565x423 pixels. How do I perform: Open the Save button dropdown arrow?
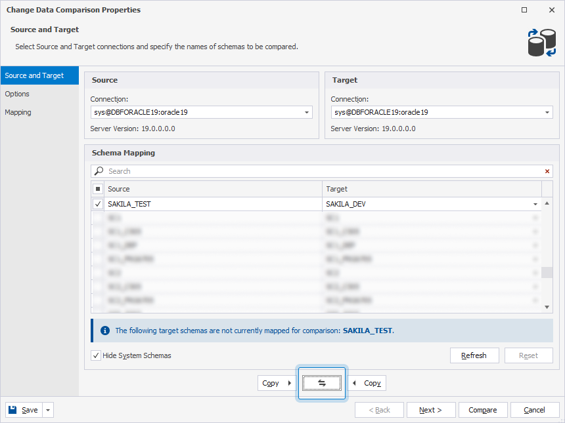48,410
